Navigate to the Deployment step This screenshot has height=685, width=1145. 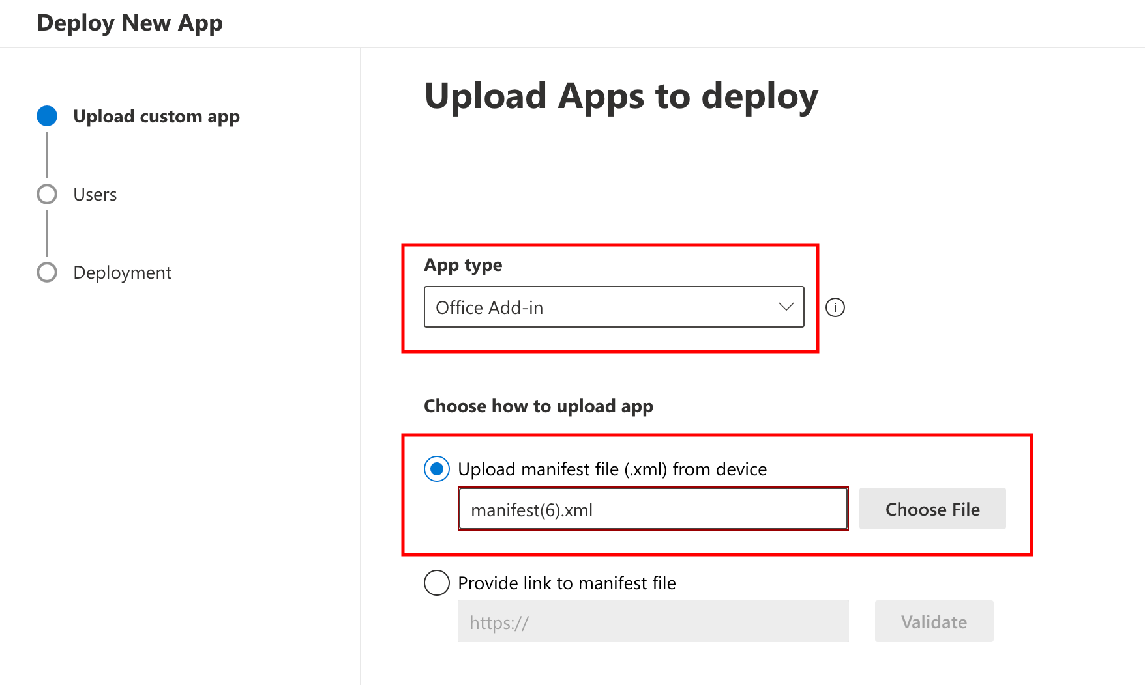coord(122,272)
